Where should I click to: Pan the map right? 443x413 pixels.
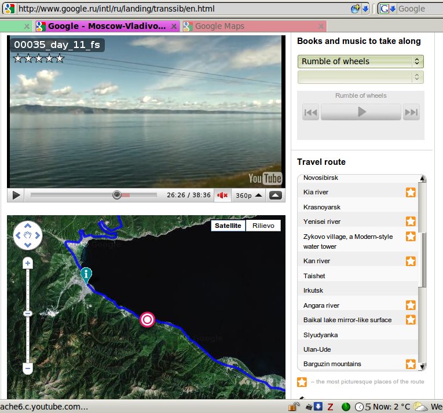click(38, 235)
